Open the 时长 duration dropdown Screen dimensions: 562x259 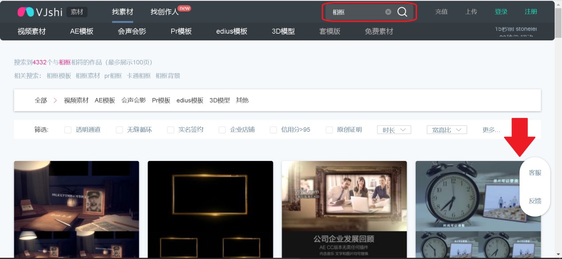point(394,129)
